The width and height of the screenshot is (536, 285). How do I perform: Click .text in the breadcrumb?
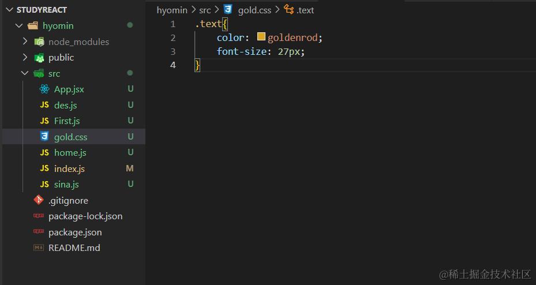tap(305, 10)
